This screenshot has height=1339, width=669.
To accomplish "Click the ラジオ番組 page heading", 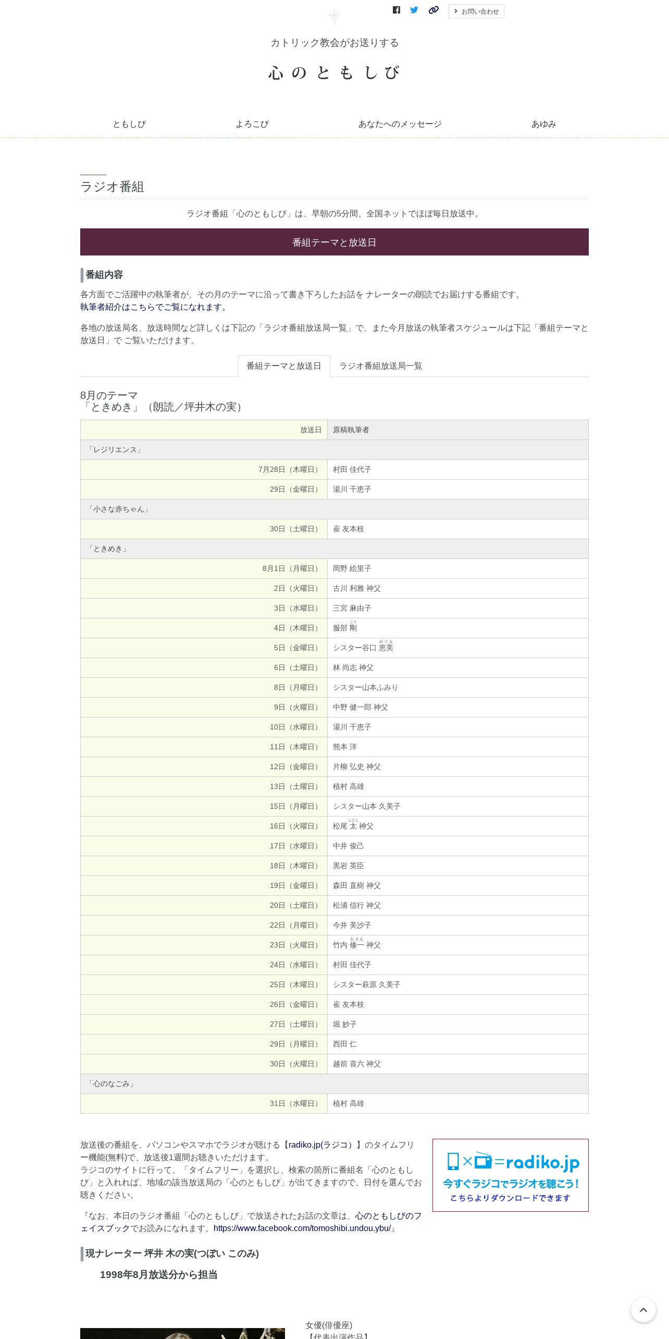I will tap(112, 187).
